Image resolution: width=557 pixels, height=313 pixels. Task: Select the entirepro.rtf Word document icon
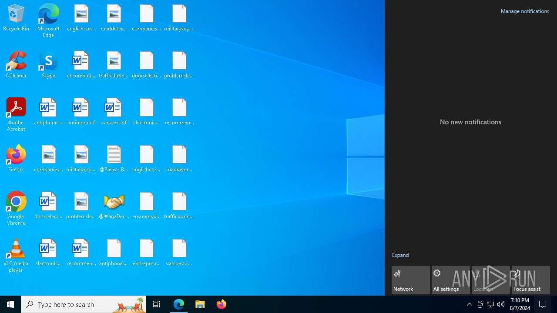(x=81, y=112)
